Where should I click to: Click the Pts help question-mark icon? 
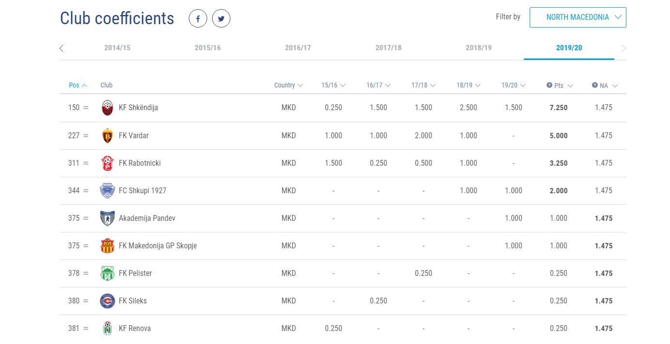549,85
